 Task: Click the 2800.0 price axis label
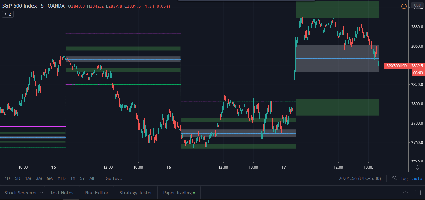(x=417, y=104)
